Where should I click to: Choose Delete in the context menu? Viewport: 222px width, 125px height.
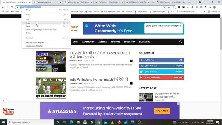click(46, 33)
